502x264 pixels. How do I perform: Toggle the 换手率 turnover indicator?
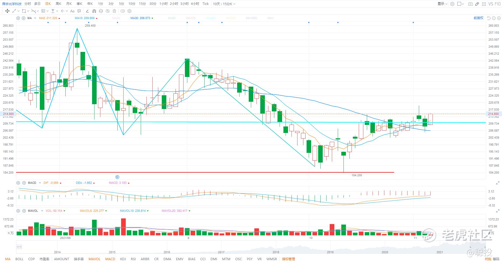79,259
